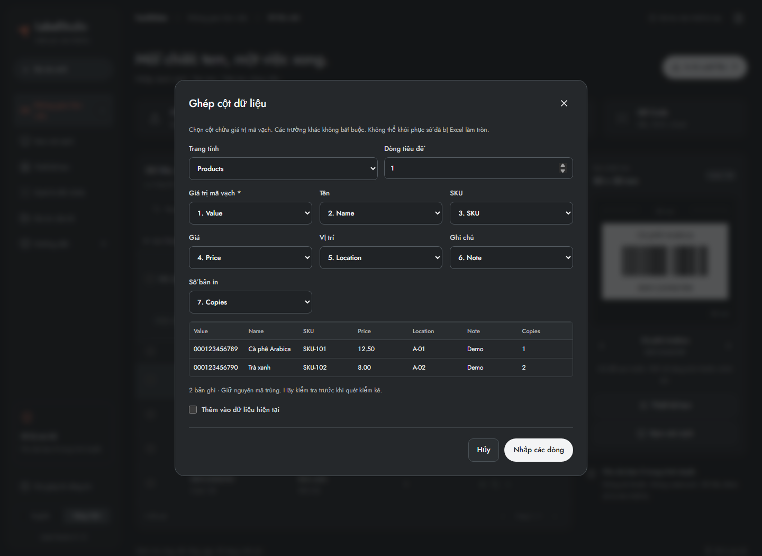Select the Value header in the preview table
762x556 pixels.
pos(201,331)
